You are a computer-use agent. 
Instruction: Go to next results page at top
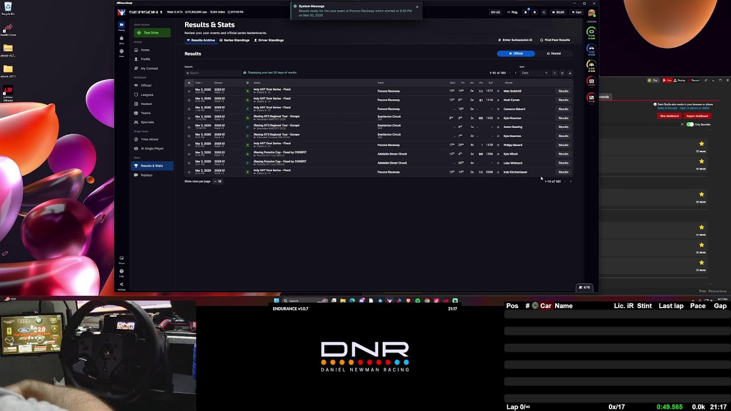click(515, 72)
